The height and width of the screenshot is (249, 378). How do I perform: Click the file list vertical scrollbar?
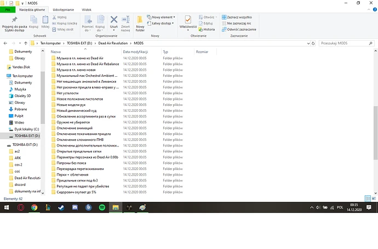click(375, 133)
